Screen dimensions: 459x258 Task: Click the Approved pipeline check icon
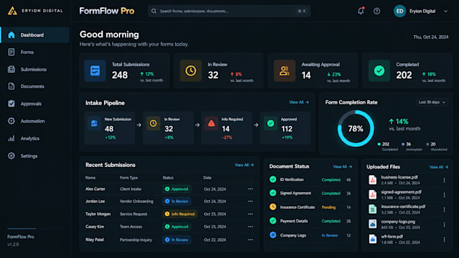tap(271, 123)
